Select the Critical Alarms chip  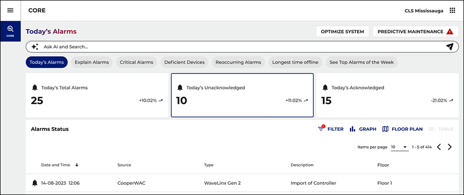(137, 62)
